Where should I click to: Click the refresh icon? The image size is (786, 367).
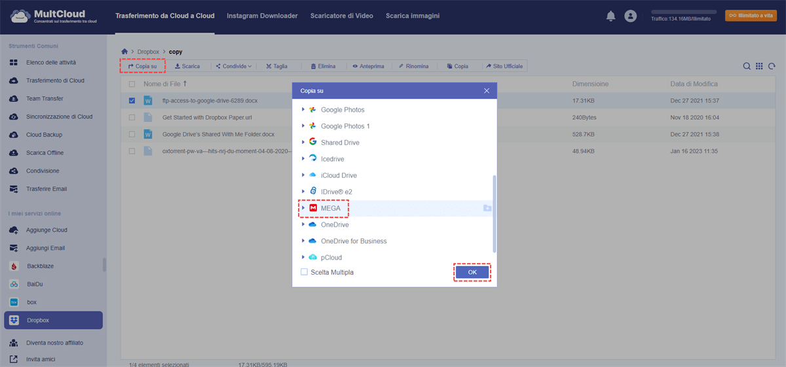coord(772,66)
